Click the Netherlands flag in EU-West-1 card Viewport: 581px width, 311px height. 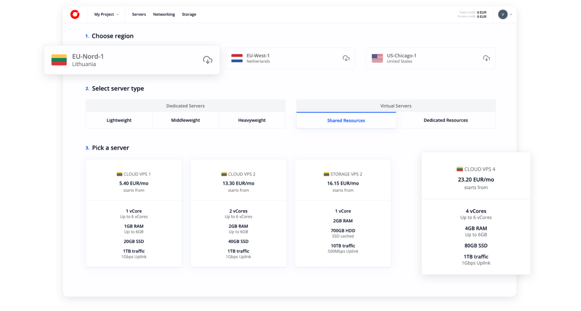pyautogui.click(x=237, y=58)
